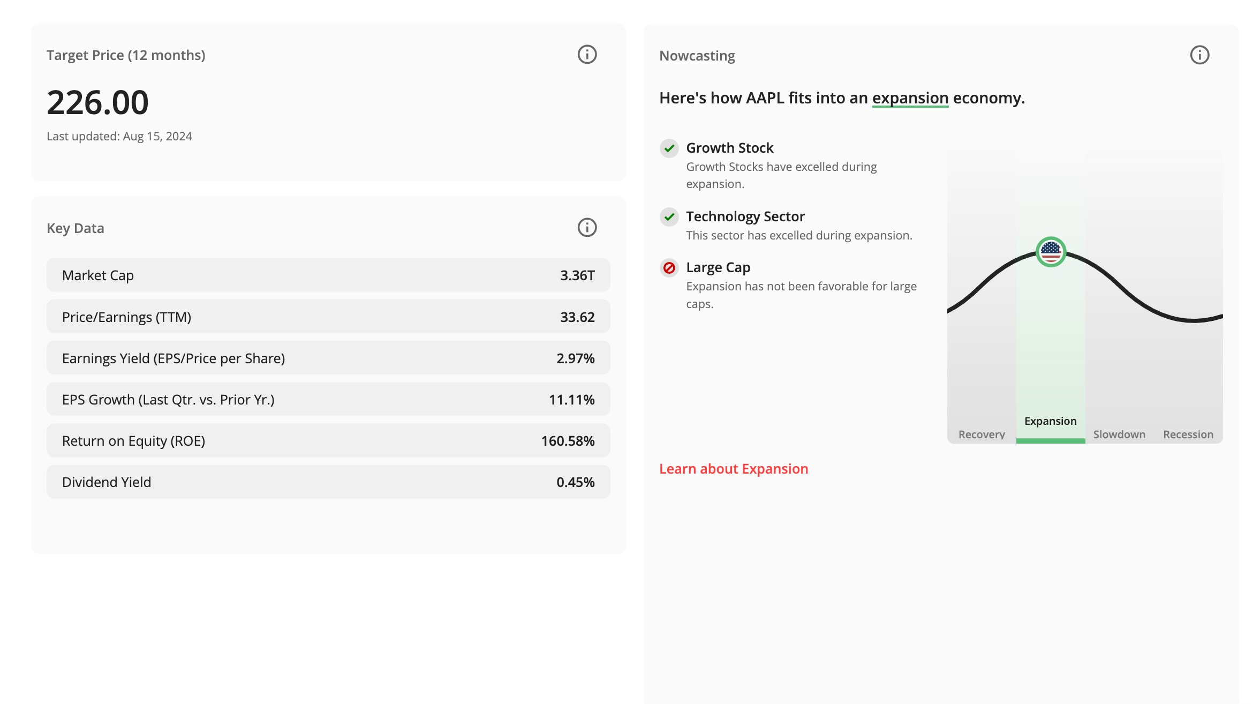
Task: Click the EPS Growth row label
Action: (168, 400)
